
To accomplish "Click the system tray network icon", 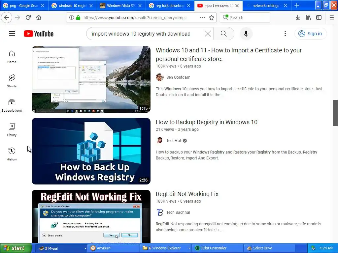I will coord(314,248).
